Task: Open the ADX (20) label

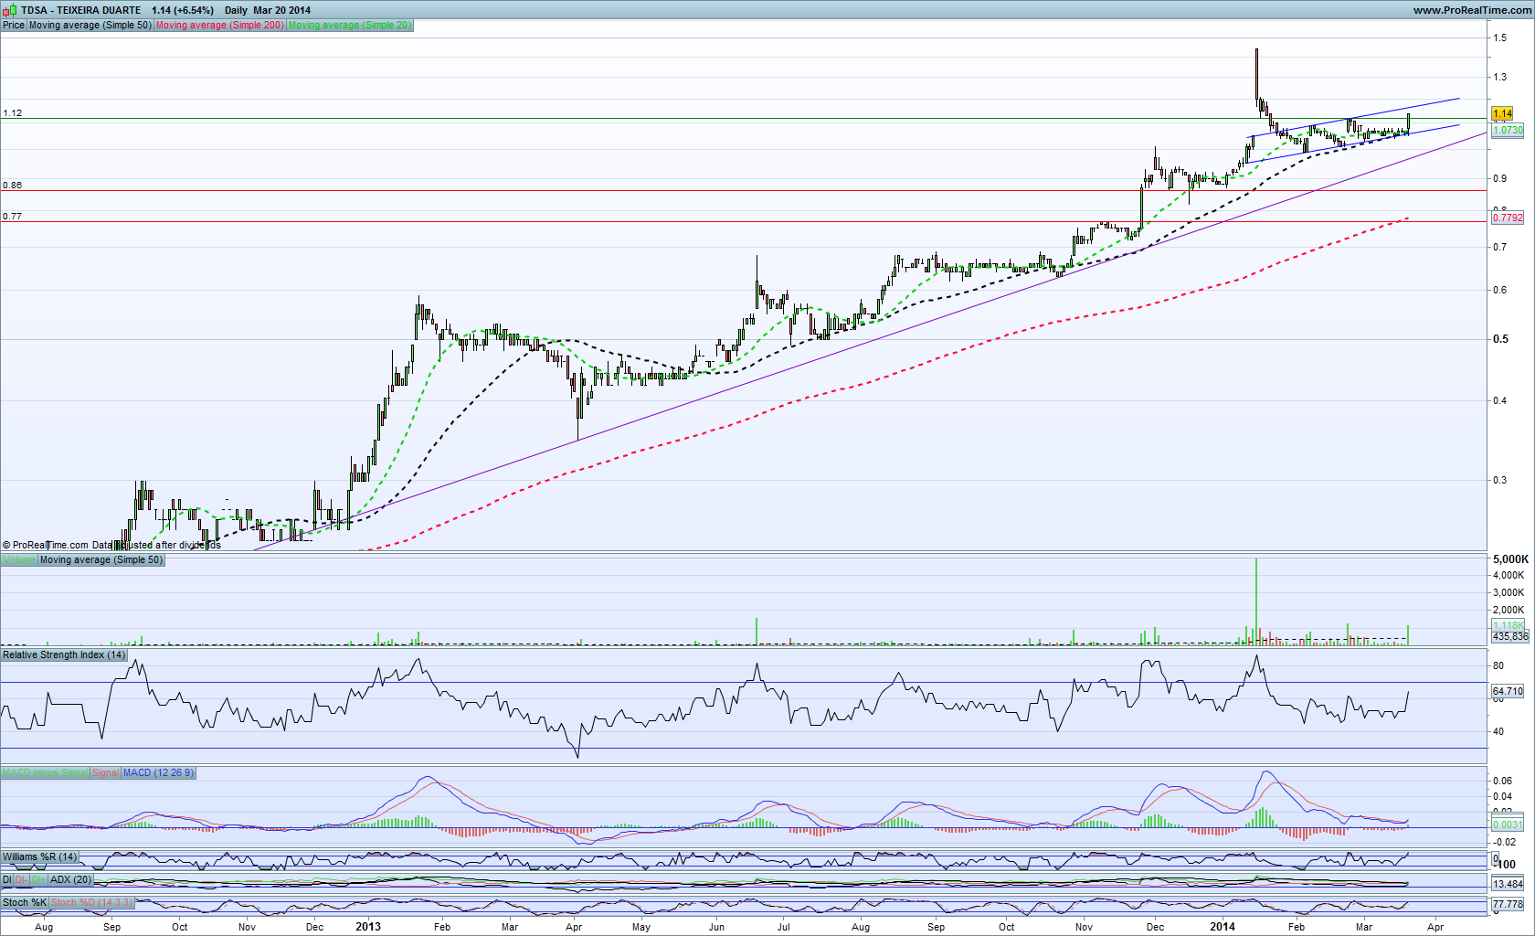Action: click(70, 880)
